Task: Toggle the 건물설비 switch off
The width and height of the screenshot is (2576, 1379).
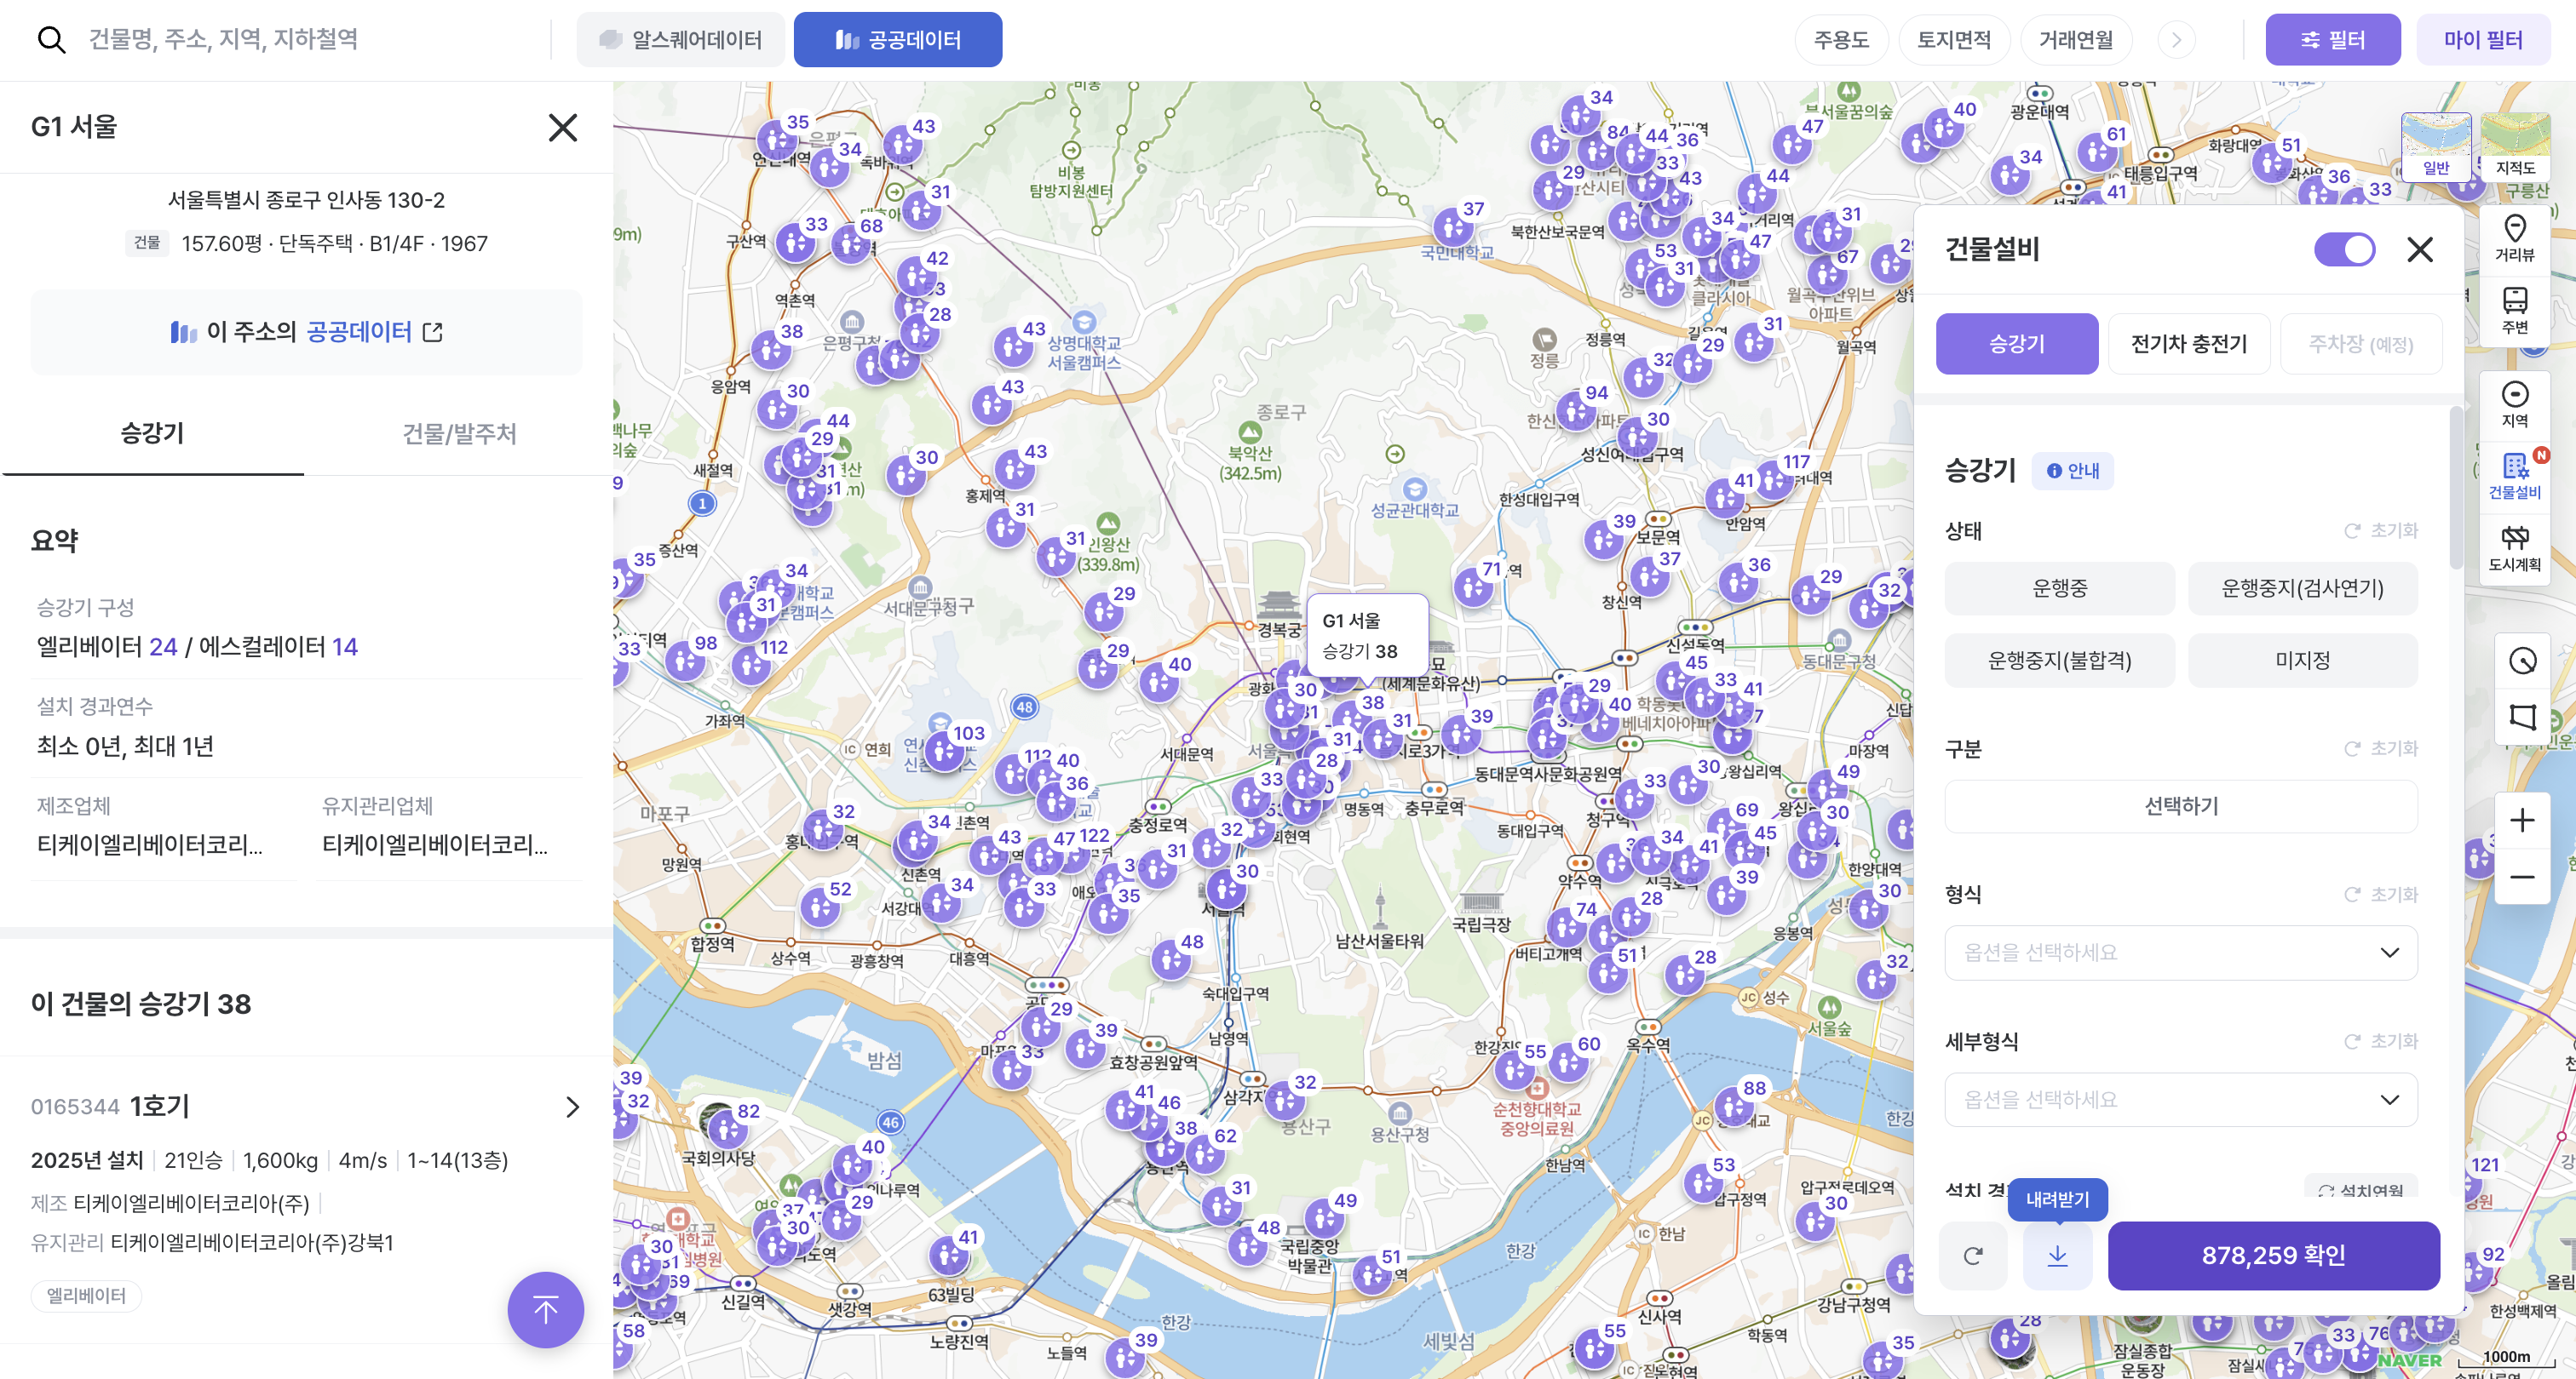Action: pos(2344,249)
